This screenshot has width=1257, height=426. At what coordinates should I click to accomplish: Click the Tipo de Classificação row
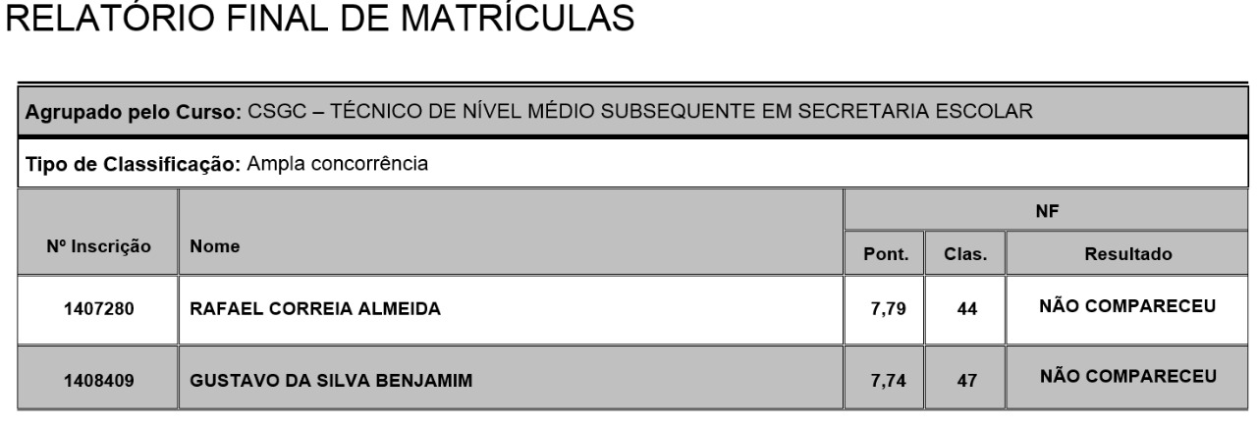coord(628,163)
